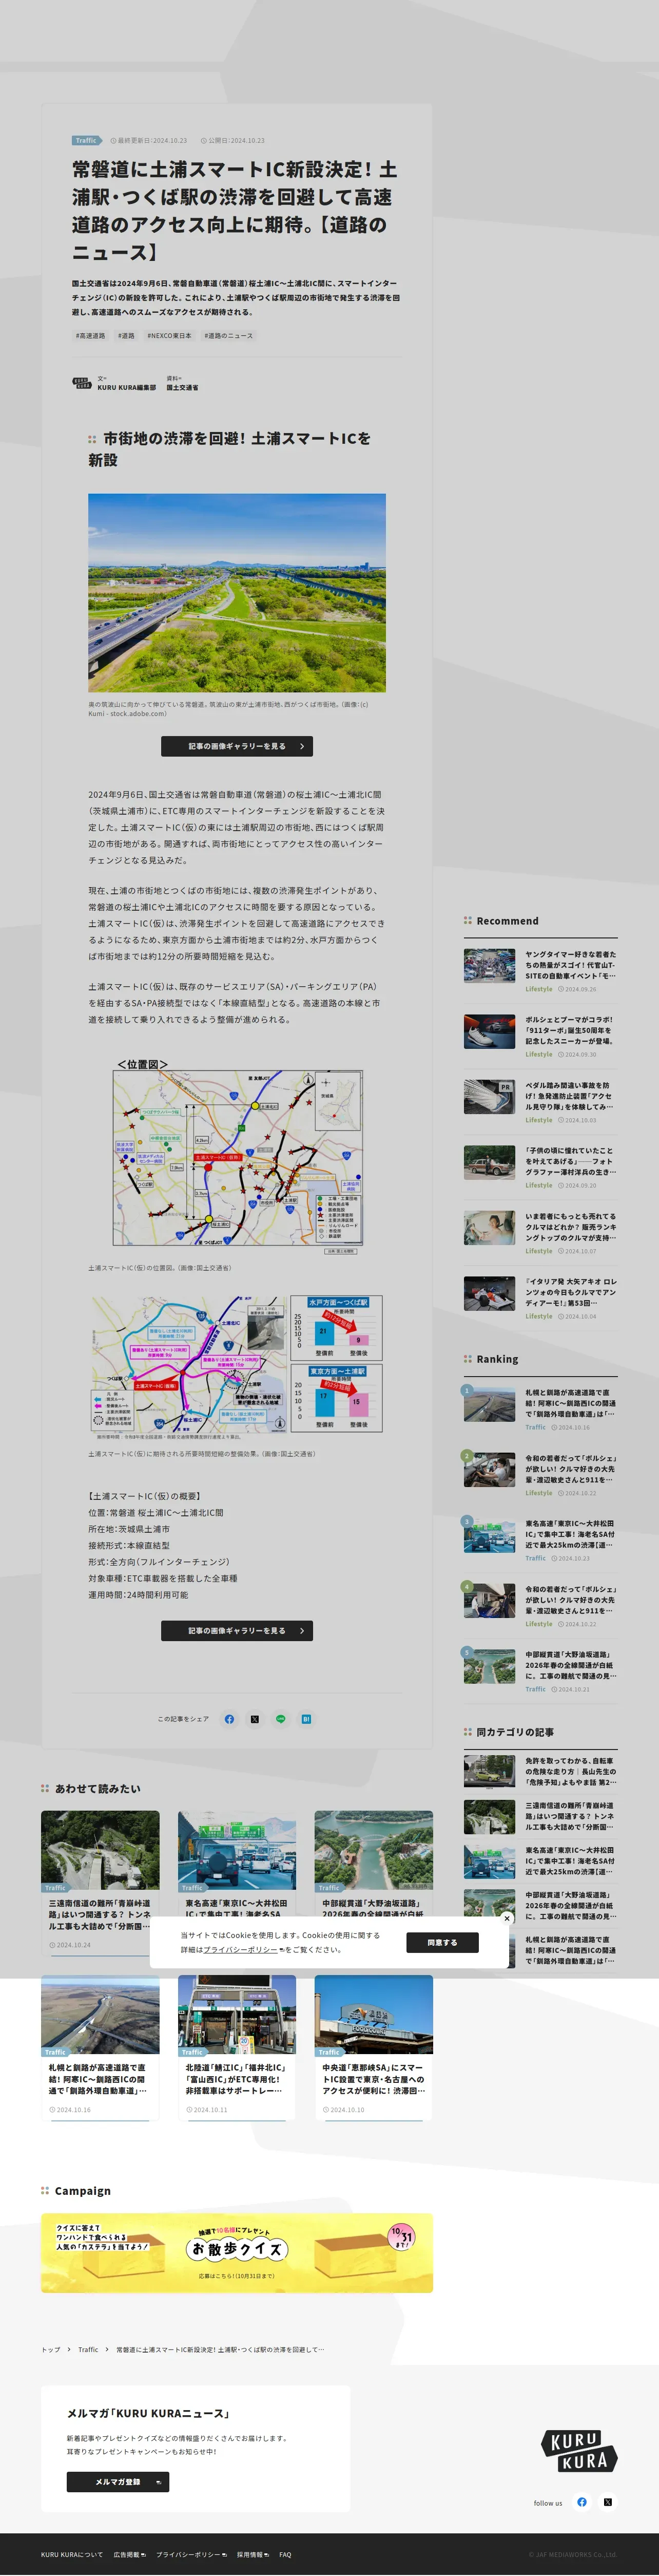This screenshot has height=2576, width=659.
Task: Click the 国土交通省 source name
Action: (183, 387)
